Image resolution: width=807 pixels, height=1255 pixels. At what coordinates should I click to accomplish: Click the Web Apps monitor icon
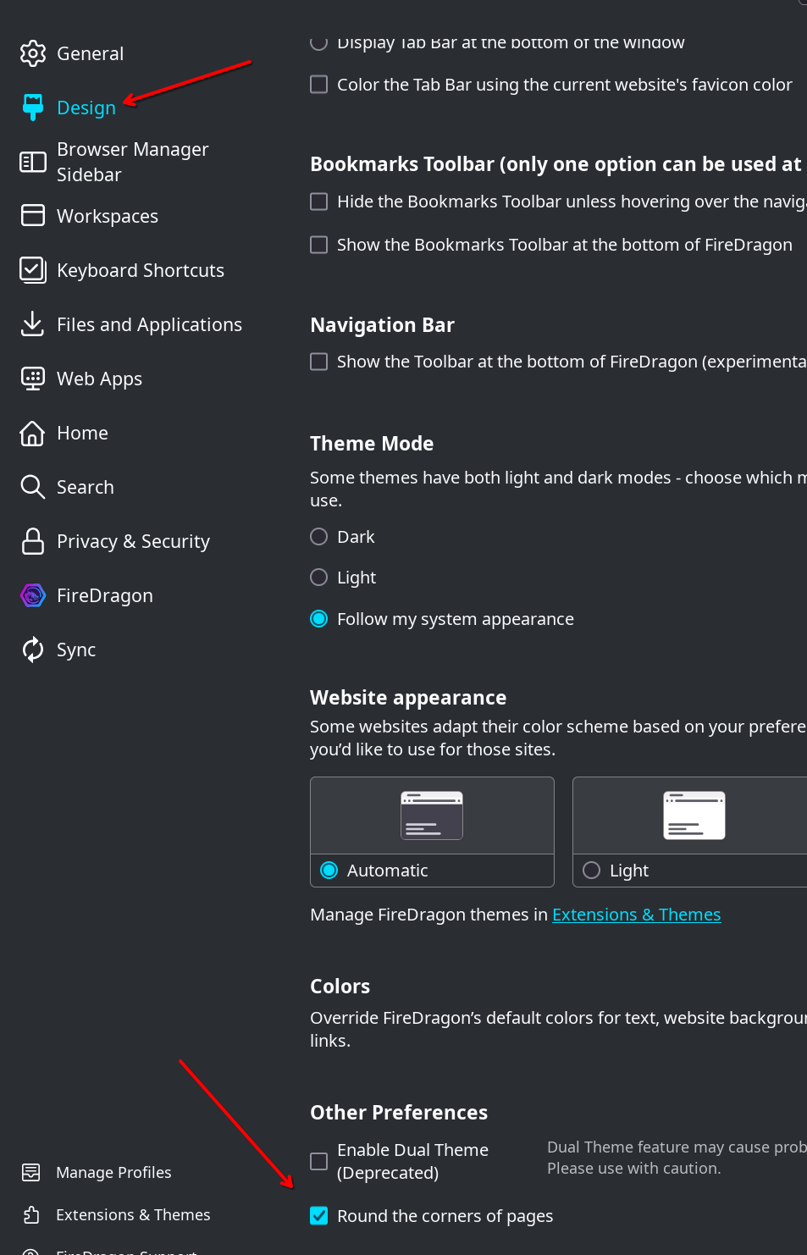pos(32,379)
